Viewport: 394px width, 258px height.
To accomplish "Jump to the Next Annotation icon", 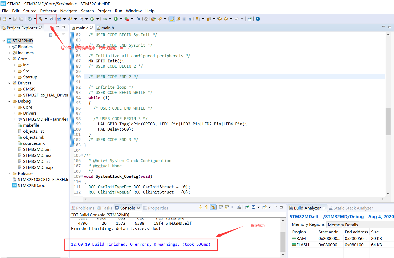I will [x=197, y=19].
